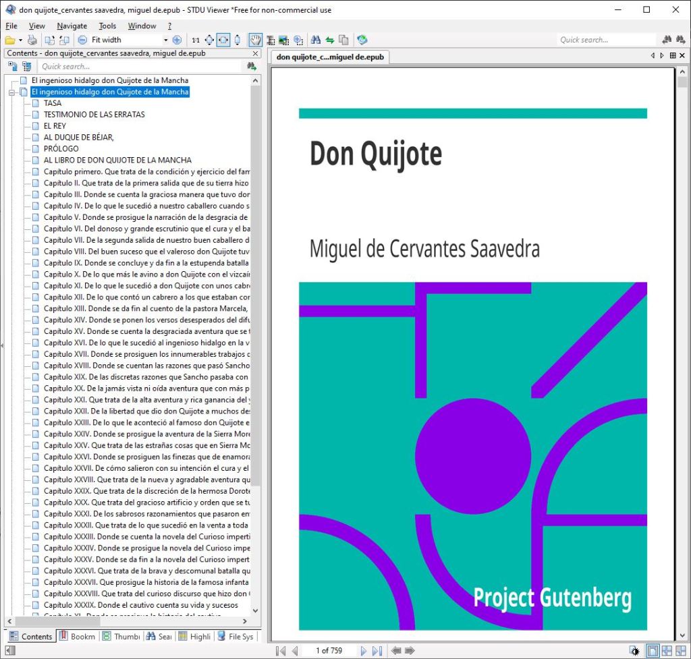Switch to the Bookmarks tab

[x=77, y=636]
